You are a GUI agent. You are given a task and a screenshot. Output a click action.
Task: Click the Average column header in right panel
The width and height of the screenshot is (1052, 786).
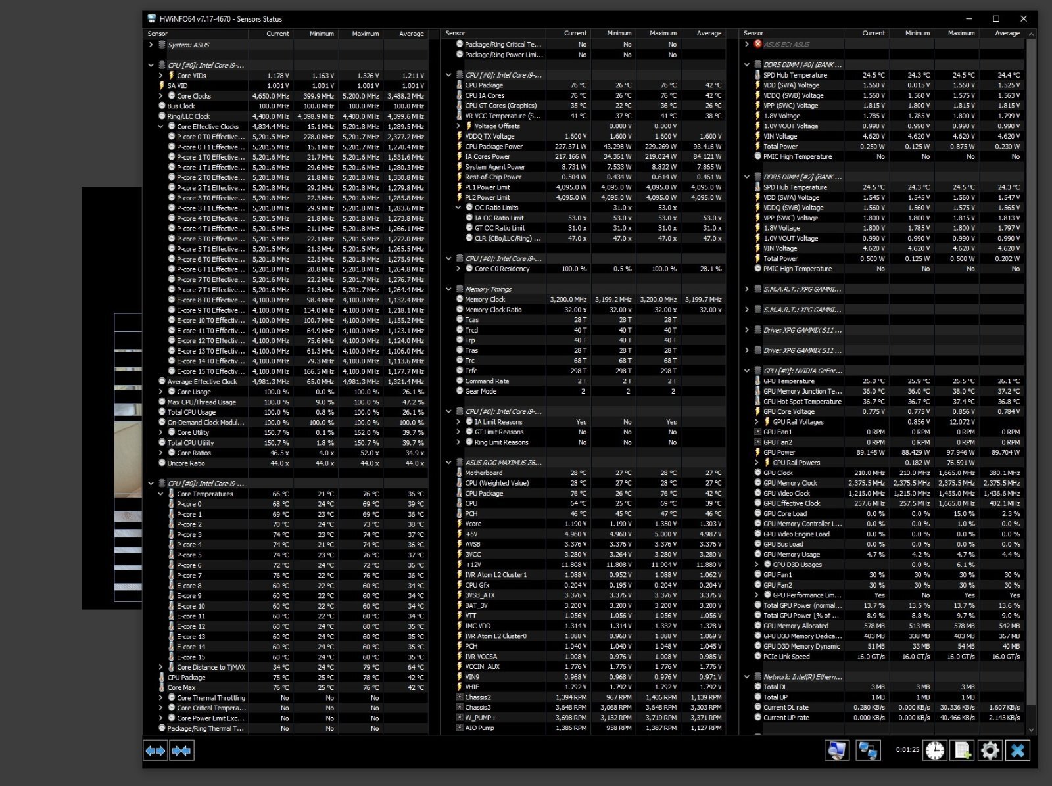click(x=1001, y=33)
